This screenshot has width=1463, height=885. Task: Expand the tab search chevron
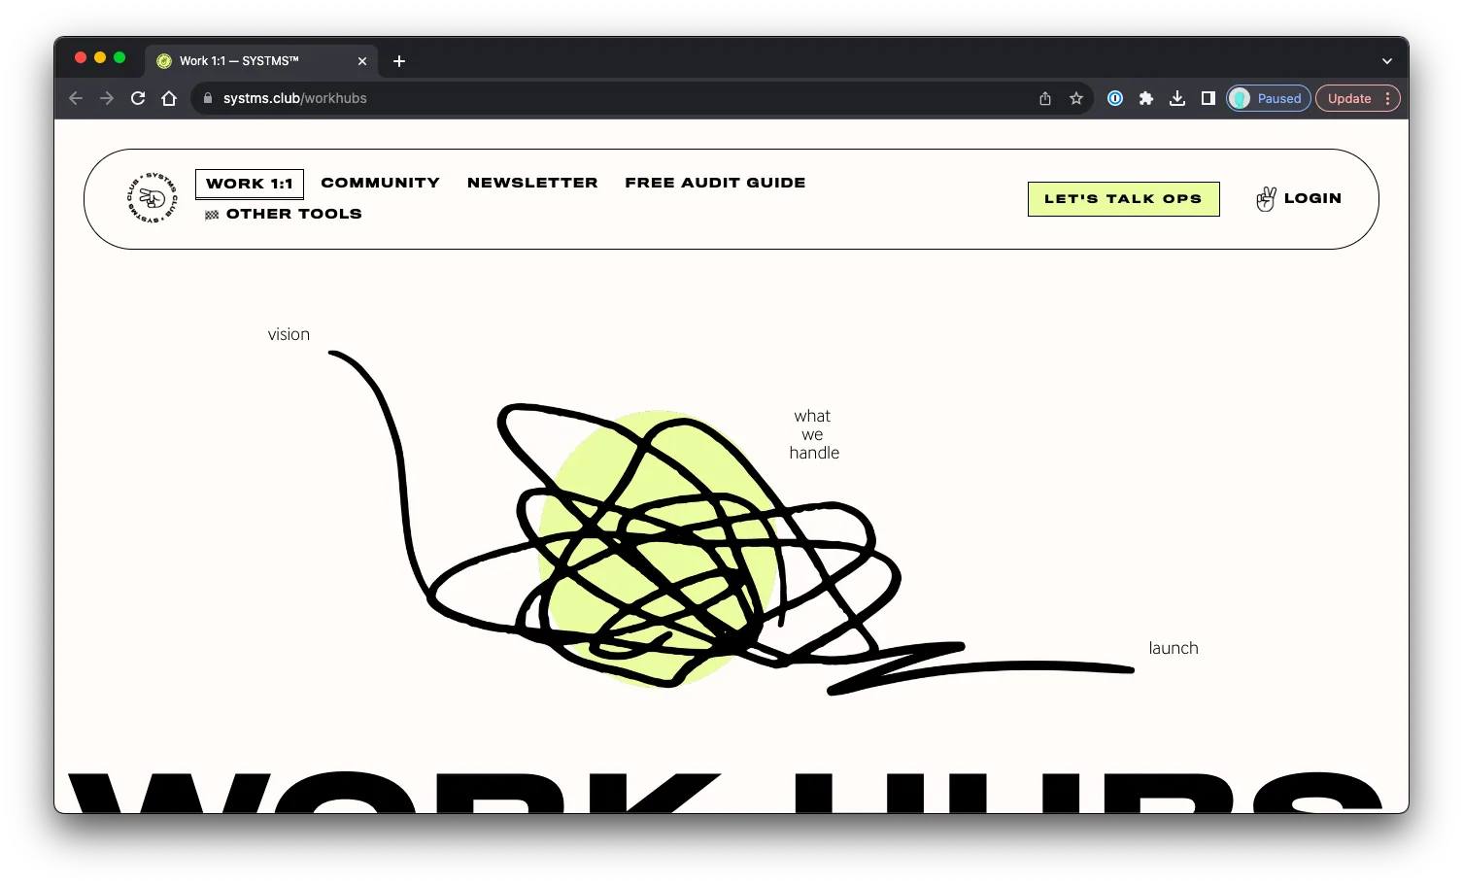(1387, 61)
